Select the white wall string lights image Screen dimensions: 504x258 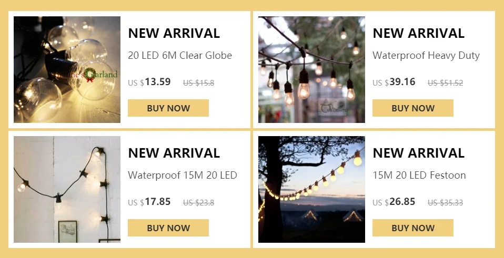67,189
